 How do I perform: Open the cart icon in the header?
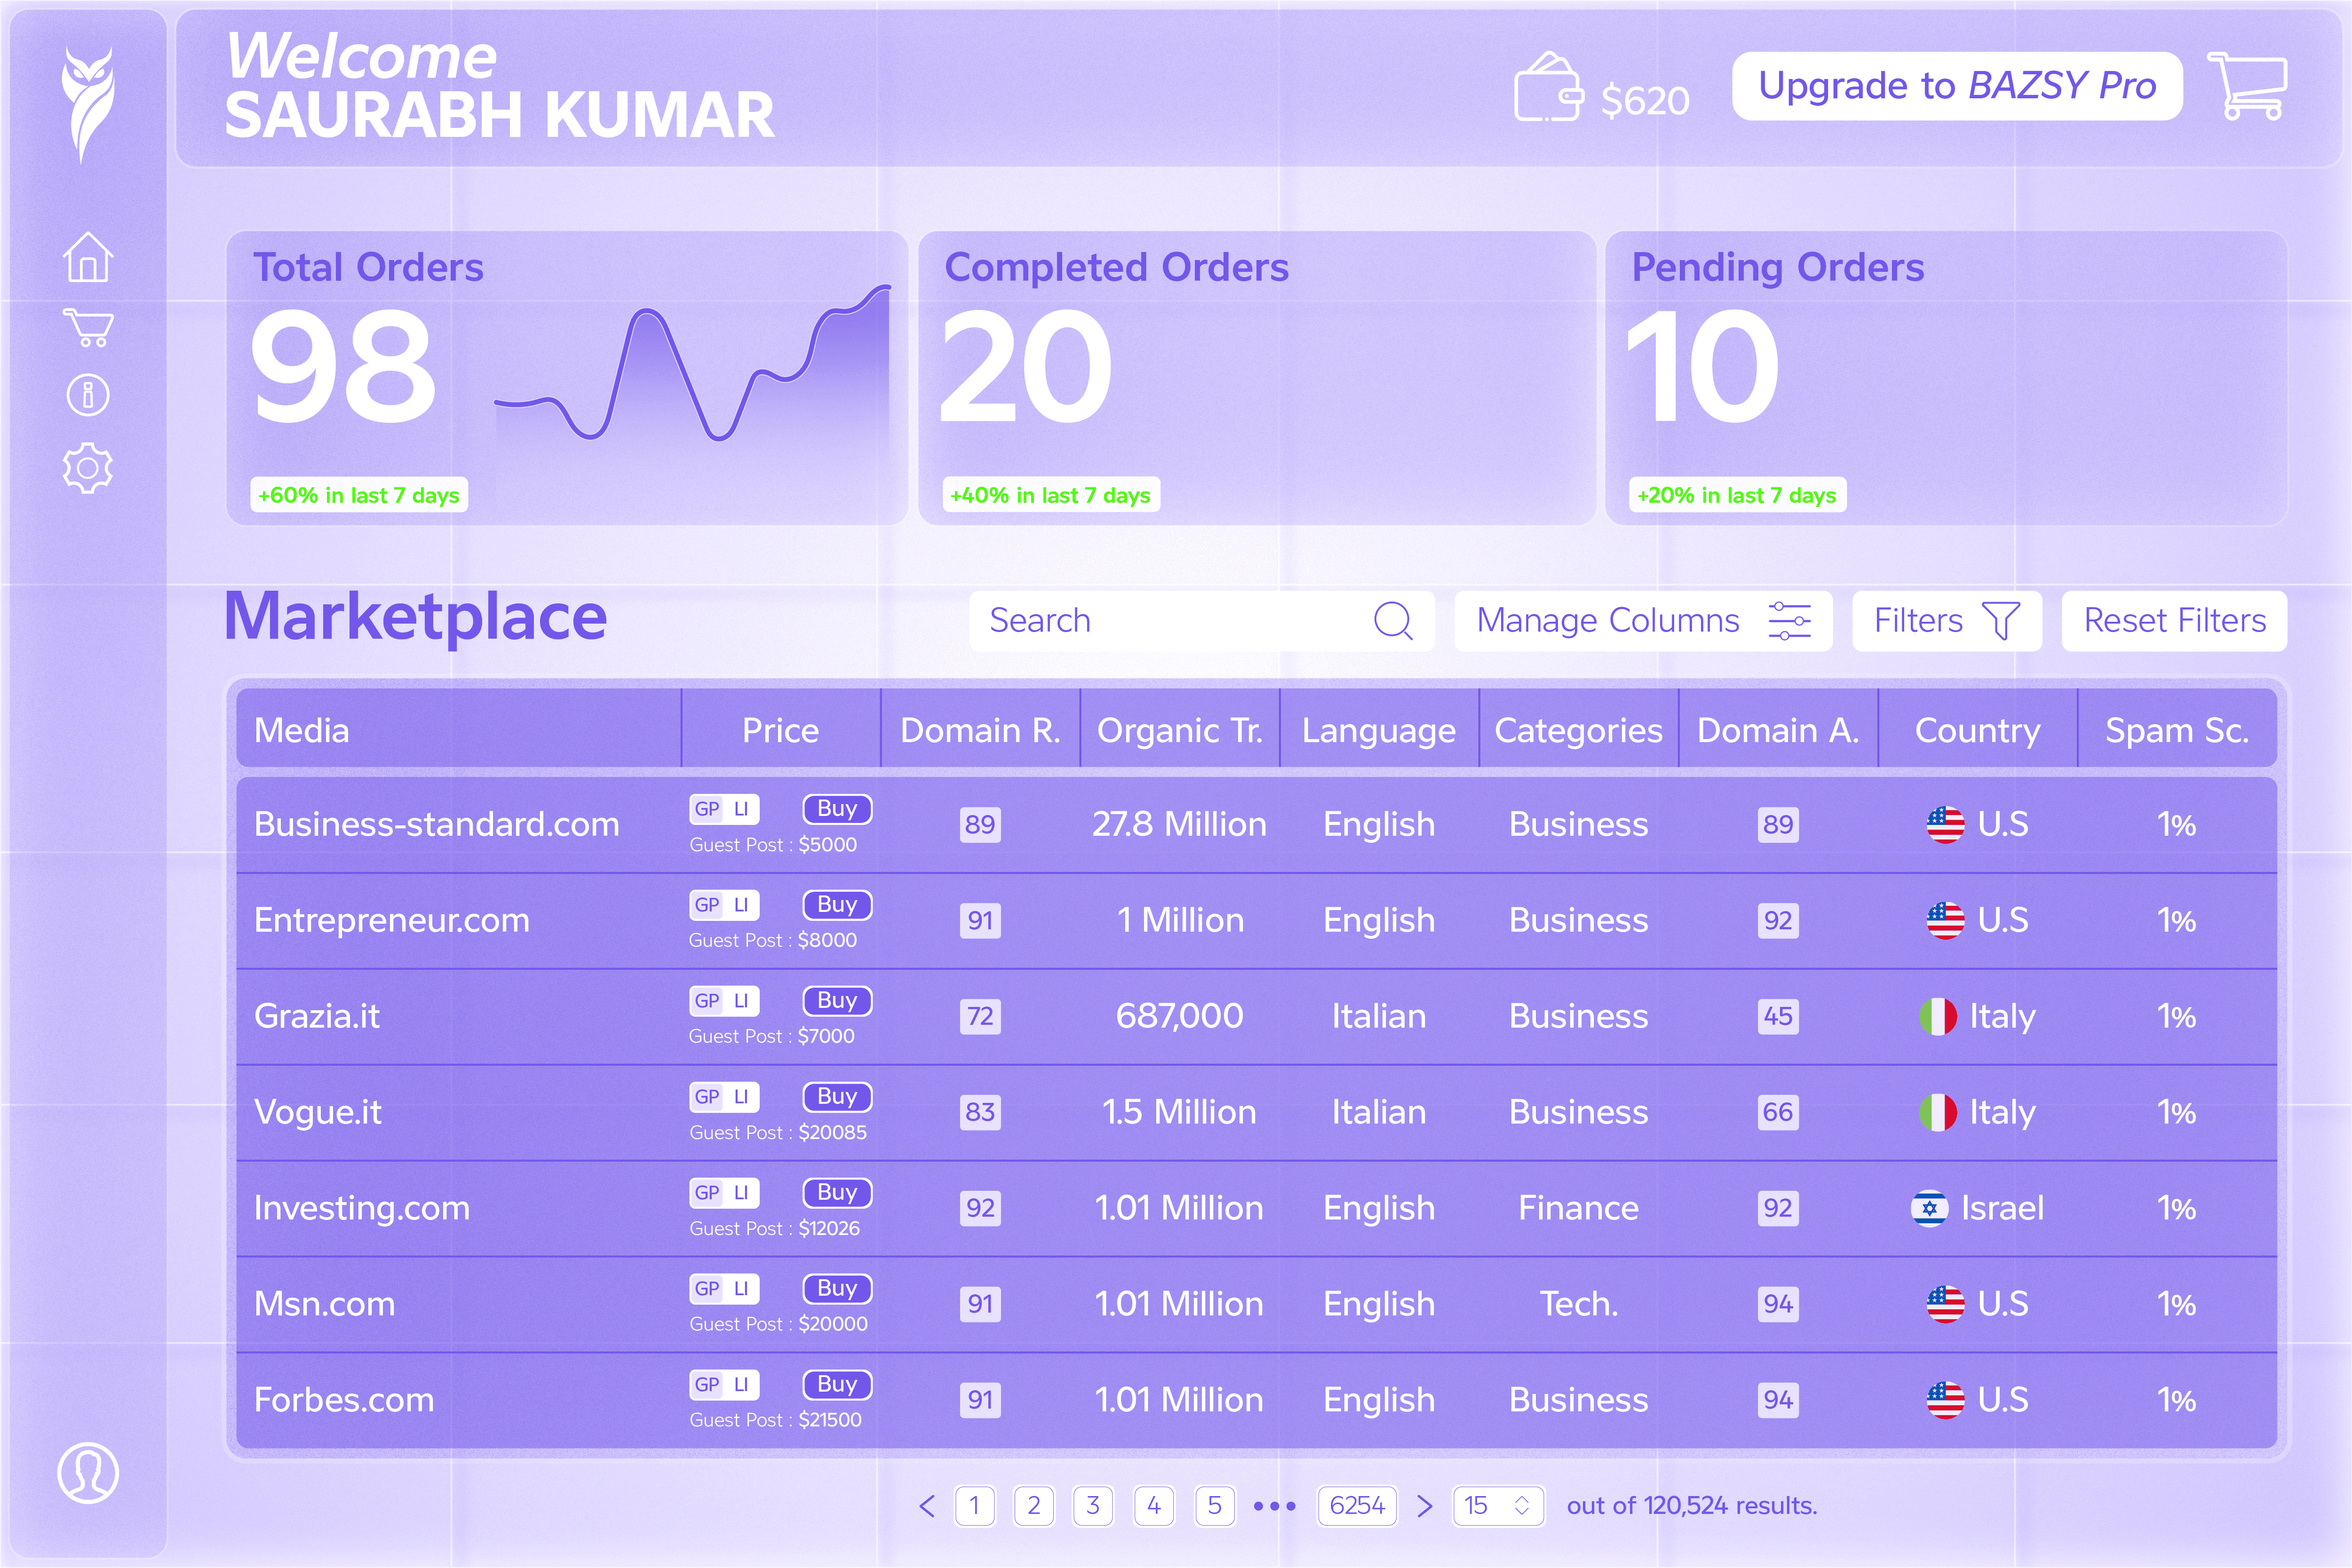2247,86
